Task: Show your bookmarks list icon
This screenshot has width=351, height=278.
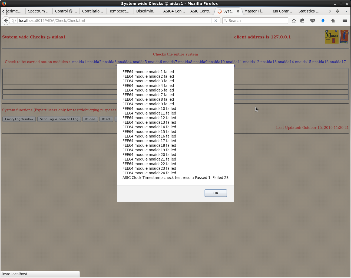Action: [x=302, y=21]
